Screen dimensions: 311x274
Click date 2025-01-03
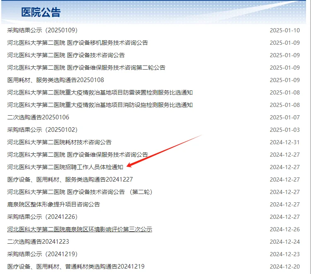pyautogui.click(x=284, y=130)
